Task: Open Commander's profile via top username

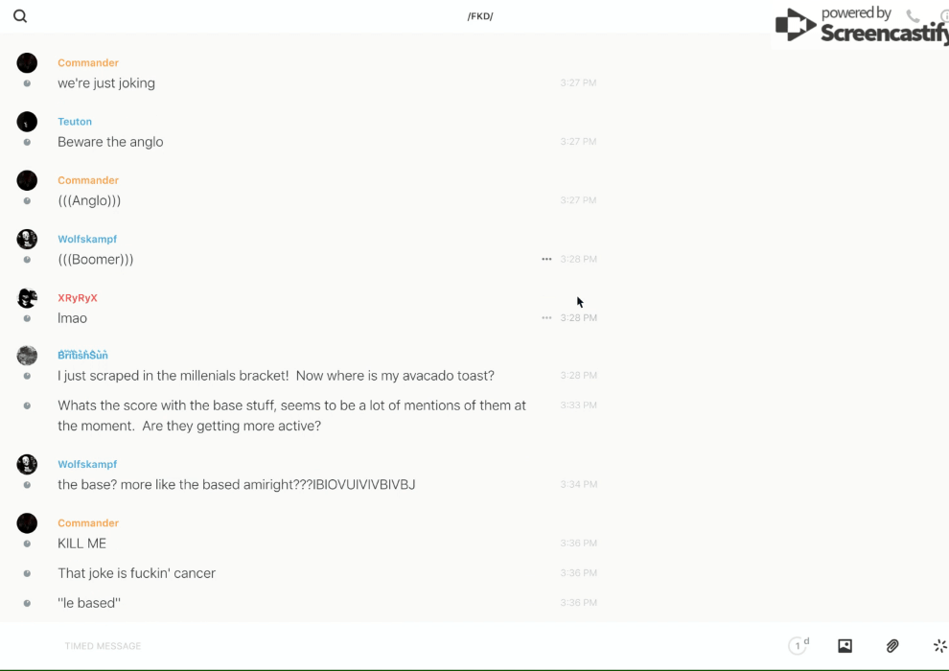Action: click(88, 63)
